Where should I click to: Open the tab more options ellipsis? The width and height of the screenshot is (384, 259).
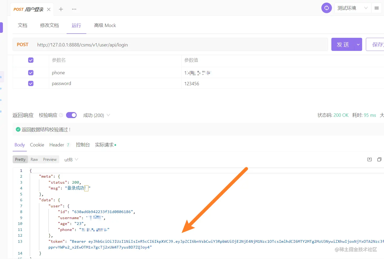74,9
